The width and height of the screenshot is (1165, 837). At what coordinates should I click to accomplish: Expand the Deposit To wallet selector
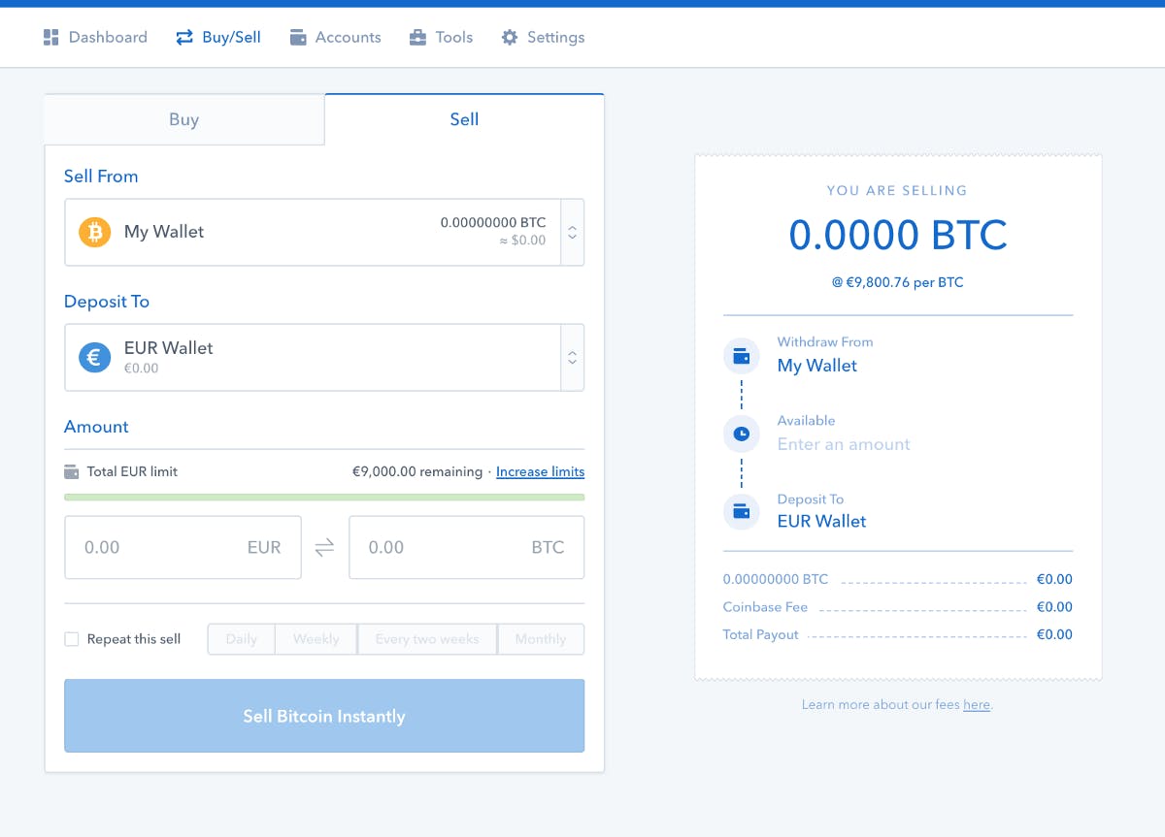click(x=572, y=357)
